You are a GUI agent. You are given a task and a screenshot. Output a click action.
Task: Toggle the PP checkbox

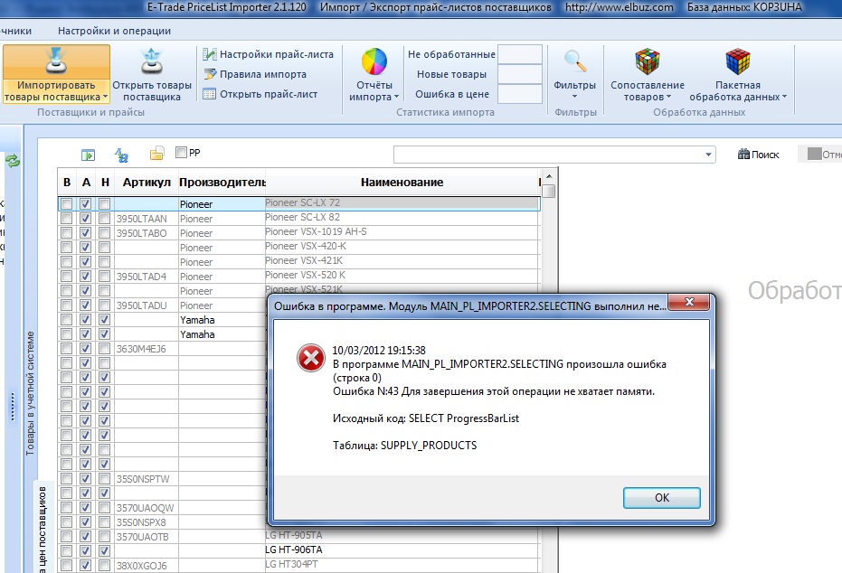(182, 153)
